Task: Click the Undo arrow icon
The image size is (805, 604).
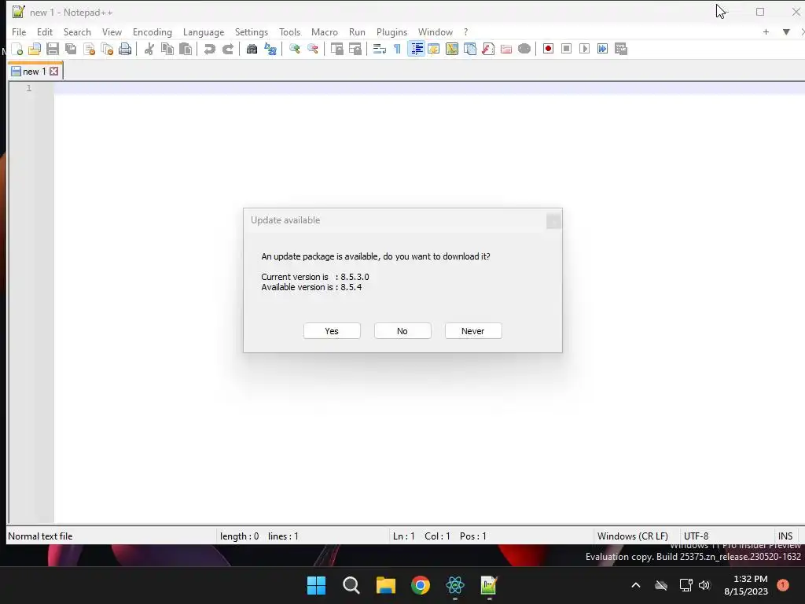Action: click(x=209, y=49)
